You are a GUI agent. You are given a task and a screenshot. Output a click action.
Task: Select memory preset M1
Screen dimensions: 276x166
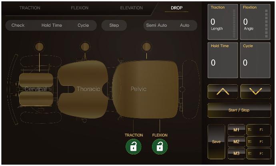tap(236, 130)
